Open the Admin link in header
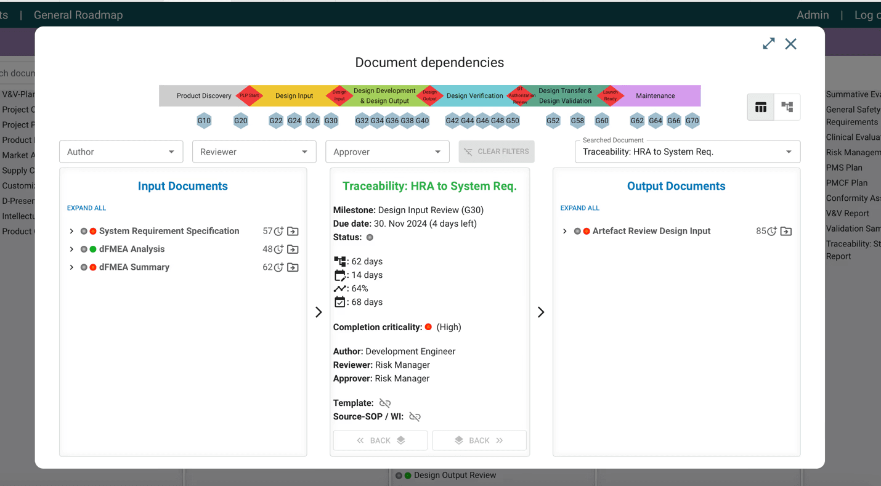This screenshot has height=486, width=881. (813, 15)
